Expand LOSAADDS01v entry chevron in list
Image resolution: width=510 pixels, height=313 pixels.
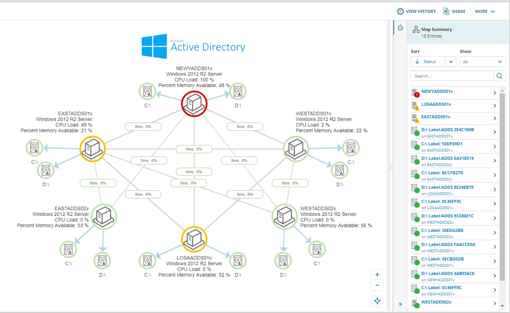pos(495,106)
